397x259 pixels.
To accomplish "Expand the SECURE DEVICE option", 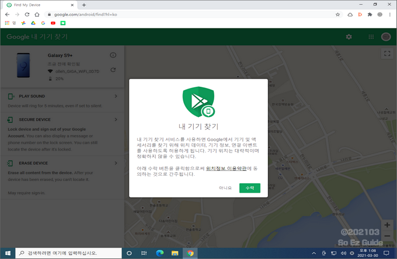I will tap(116, 119).
